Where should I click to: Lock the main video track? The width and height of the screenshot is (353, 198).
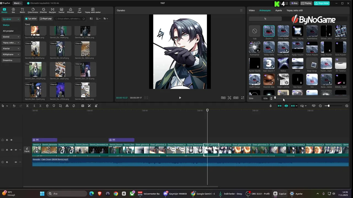(x=7, y=150)
